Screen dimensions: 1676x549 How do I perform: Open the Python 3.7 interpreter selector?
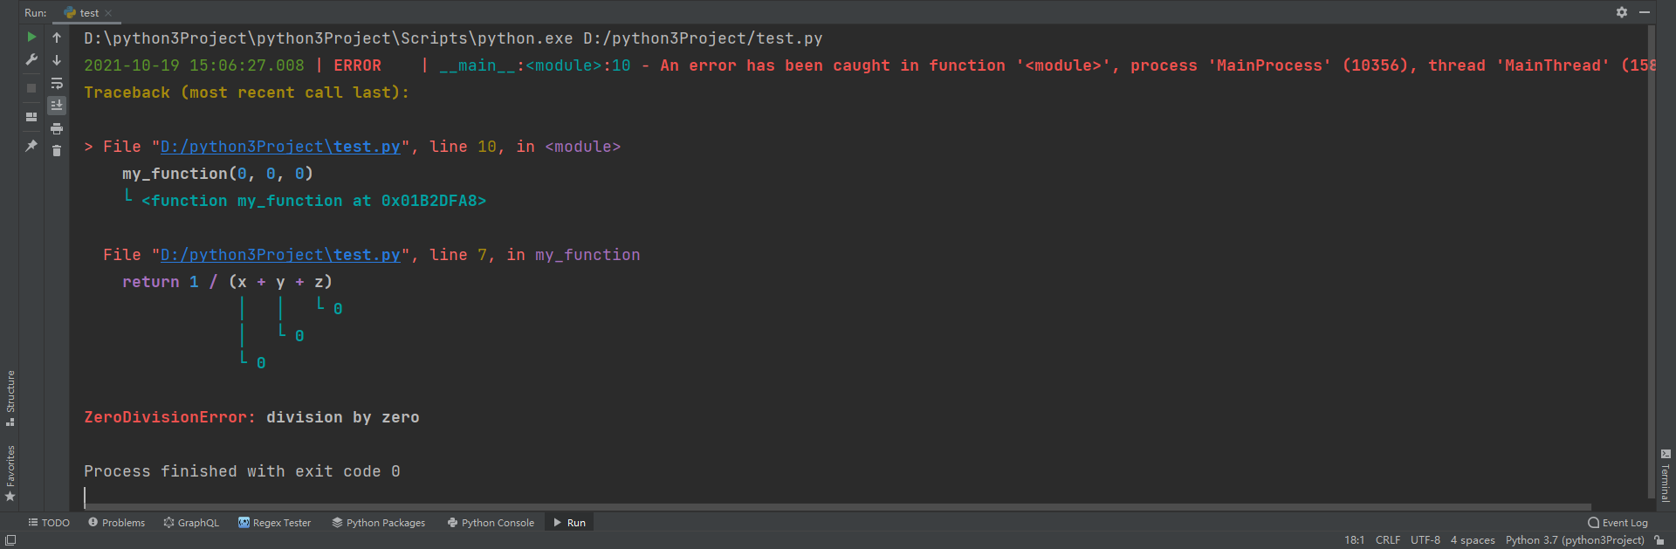1574,540
